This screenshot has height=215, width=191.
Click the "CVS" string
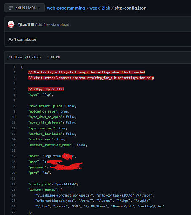(76, 206)
